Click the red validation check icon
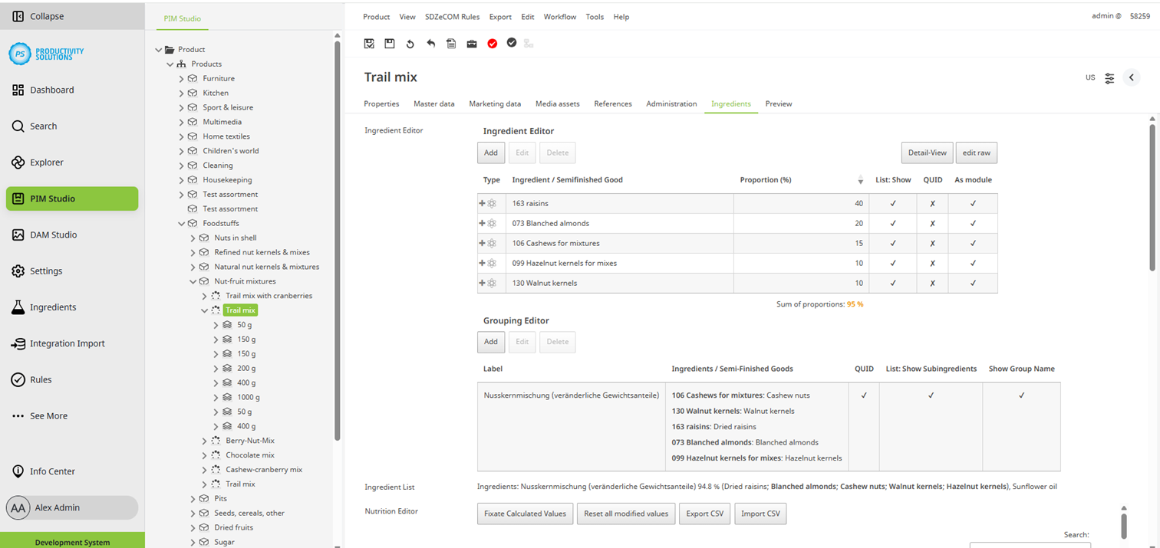 [492, 44]
